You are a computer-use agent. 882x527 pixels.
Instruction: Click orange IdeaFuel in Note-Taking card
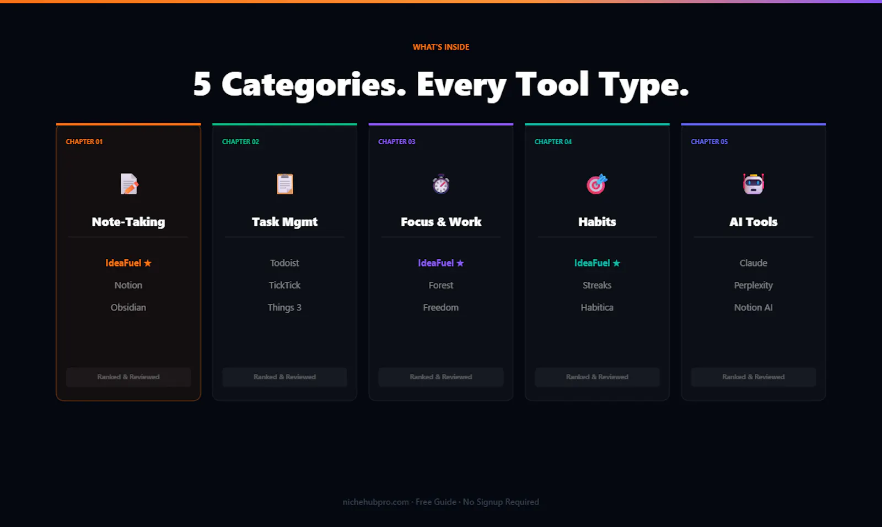[x=128, y=263]
